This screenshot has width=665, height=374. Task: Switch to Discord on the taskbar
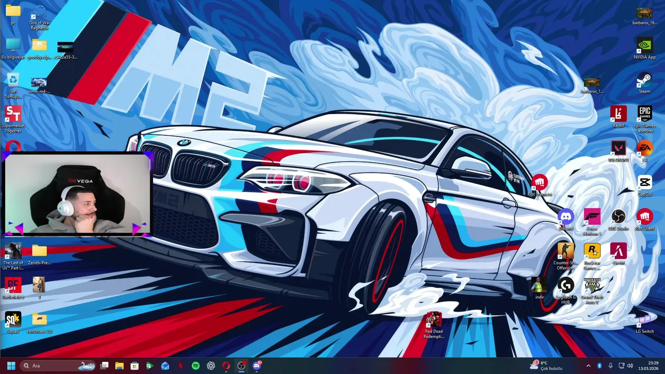[x=257, y=366]
